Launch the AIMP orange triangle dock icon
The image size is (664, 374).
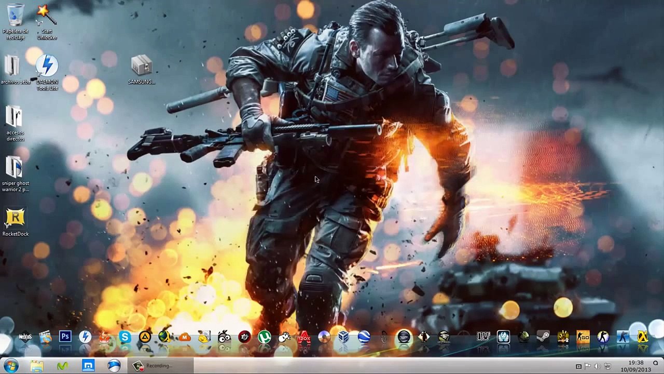click(x=145, y=337)
